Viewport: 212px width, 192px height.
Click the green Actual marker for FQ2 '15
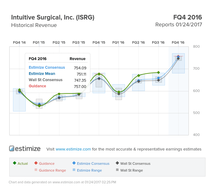pyautogui.click(x=59, y=94)
